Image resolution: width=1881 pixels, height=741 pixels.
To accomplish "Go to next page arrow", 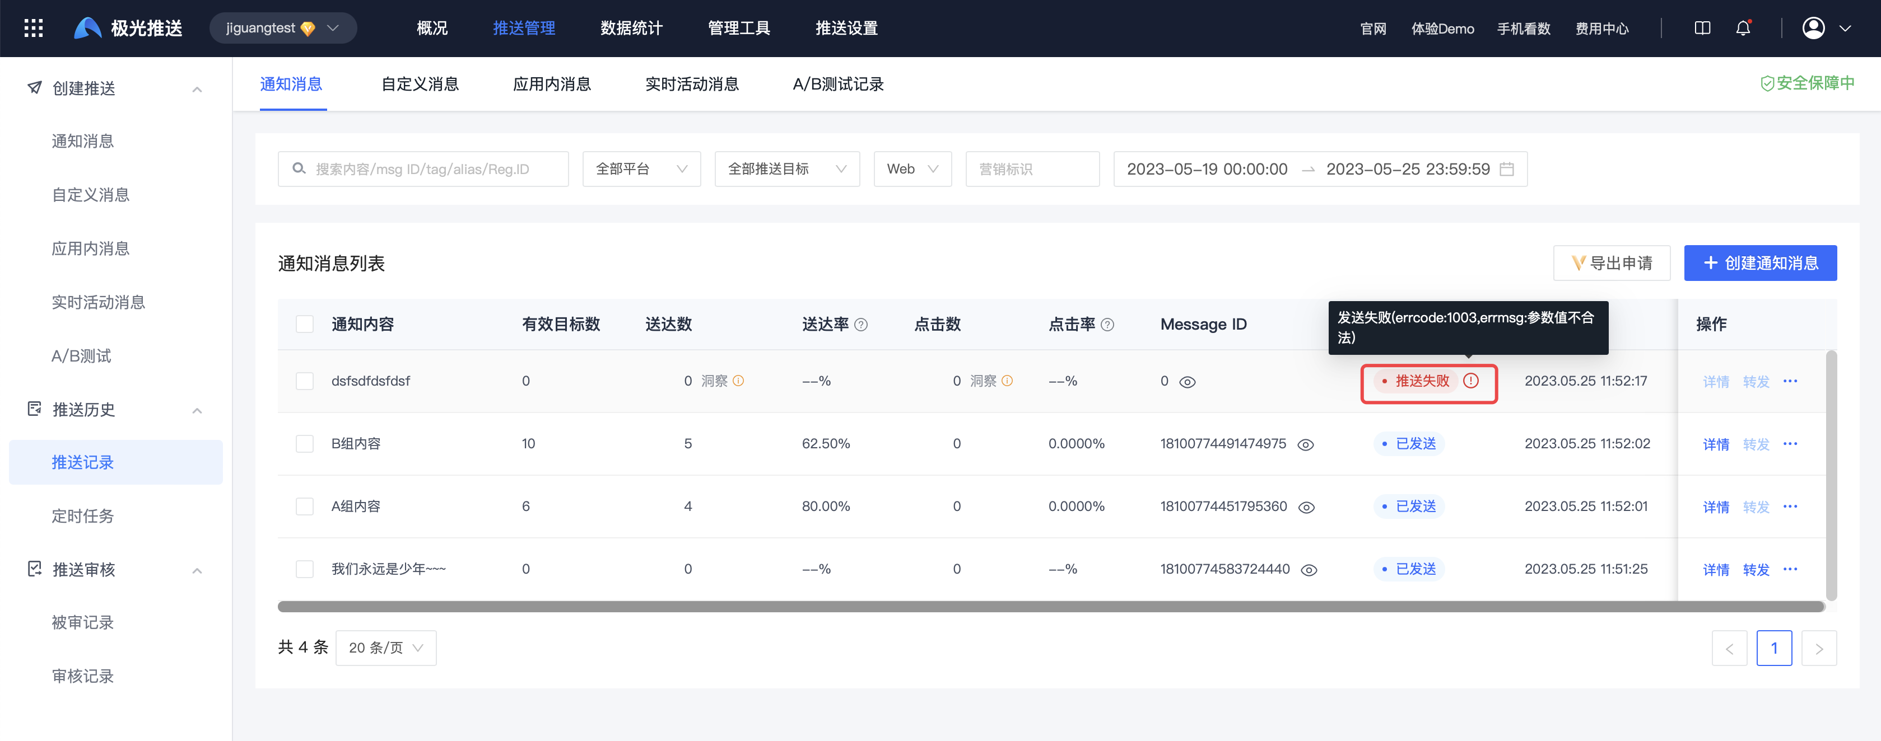I will tap(1819, 648).
